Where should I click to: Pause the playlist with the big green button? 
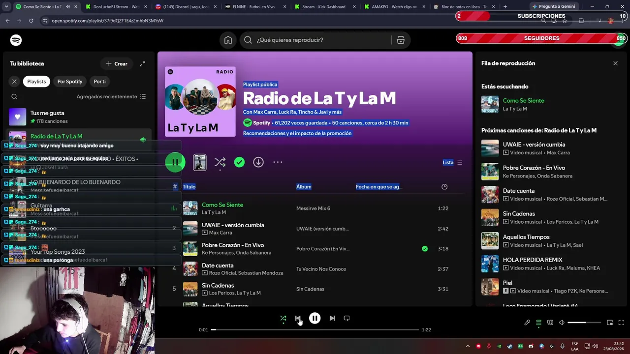(x=175, y=162)
